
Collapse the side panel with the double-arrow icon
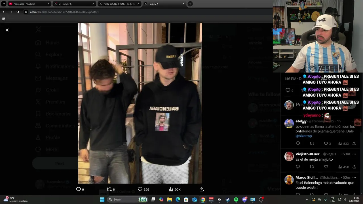click(x=272, y=30)
